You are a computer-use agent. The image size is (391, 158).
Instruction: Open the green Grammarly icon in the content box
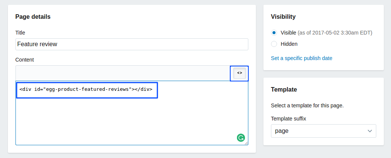241,138
